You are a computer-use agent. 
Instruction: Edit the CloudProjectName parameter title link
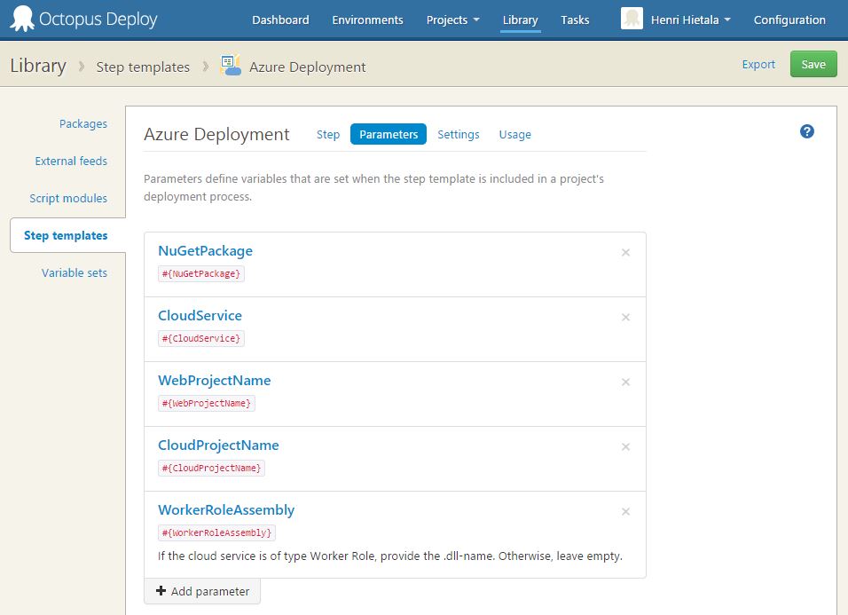218,445
